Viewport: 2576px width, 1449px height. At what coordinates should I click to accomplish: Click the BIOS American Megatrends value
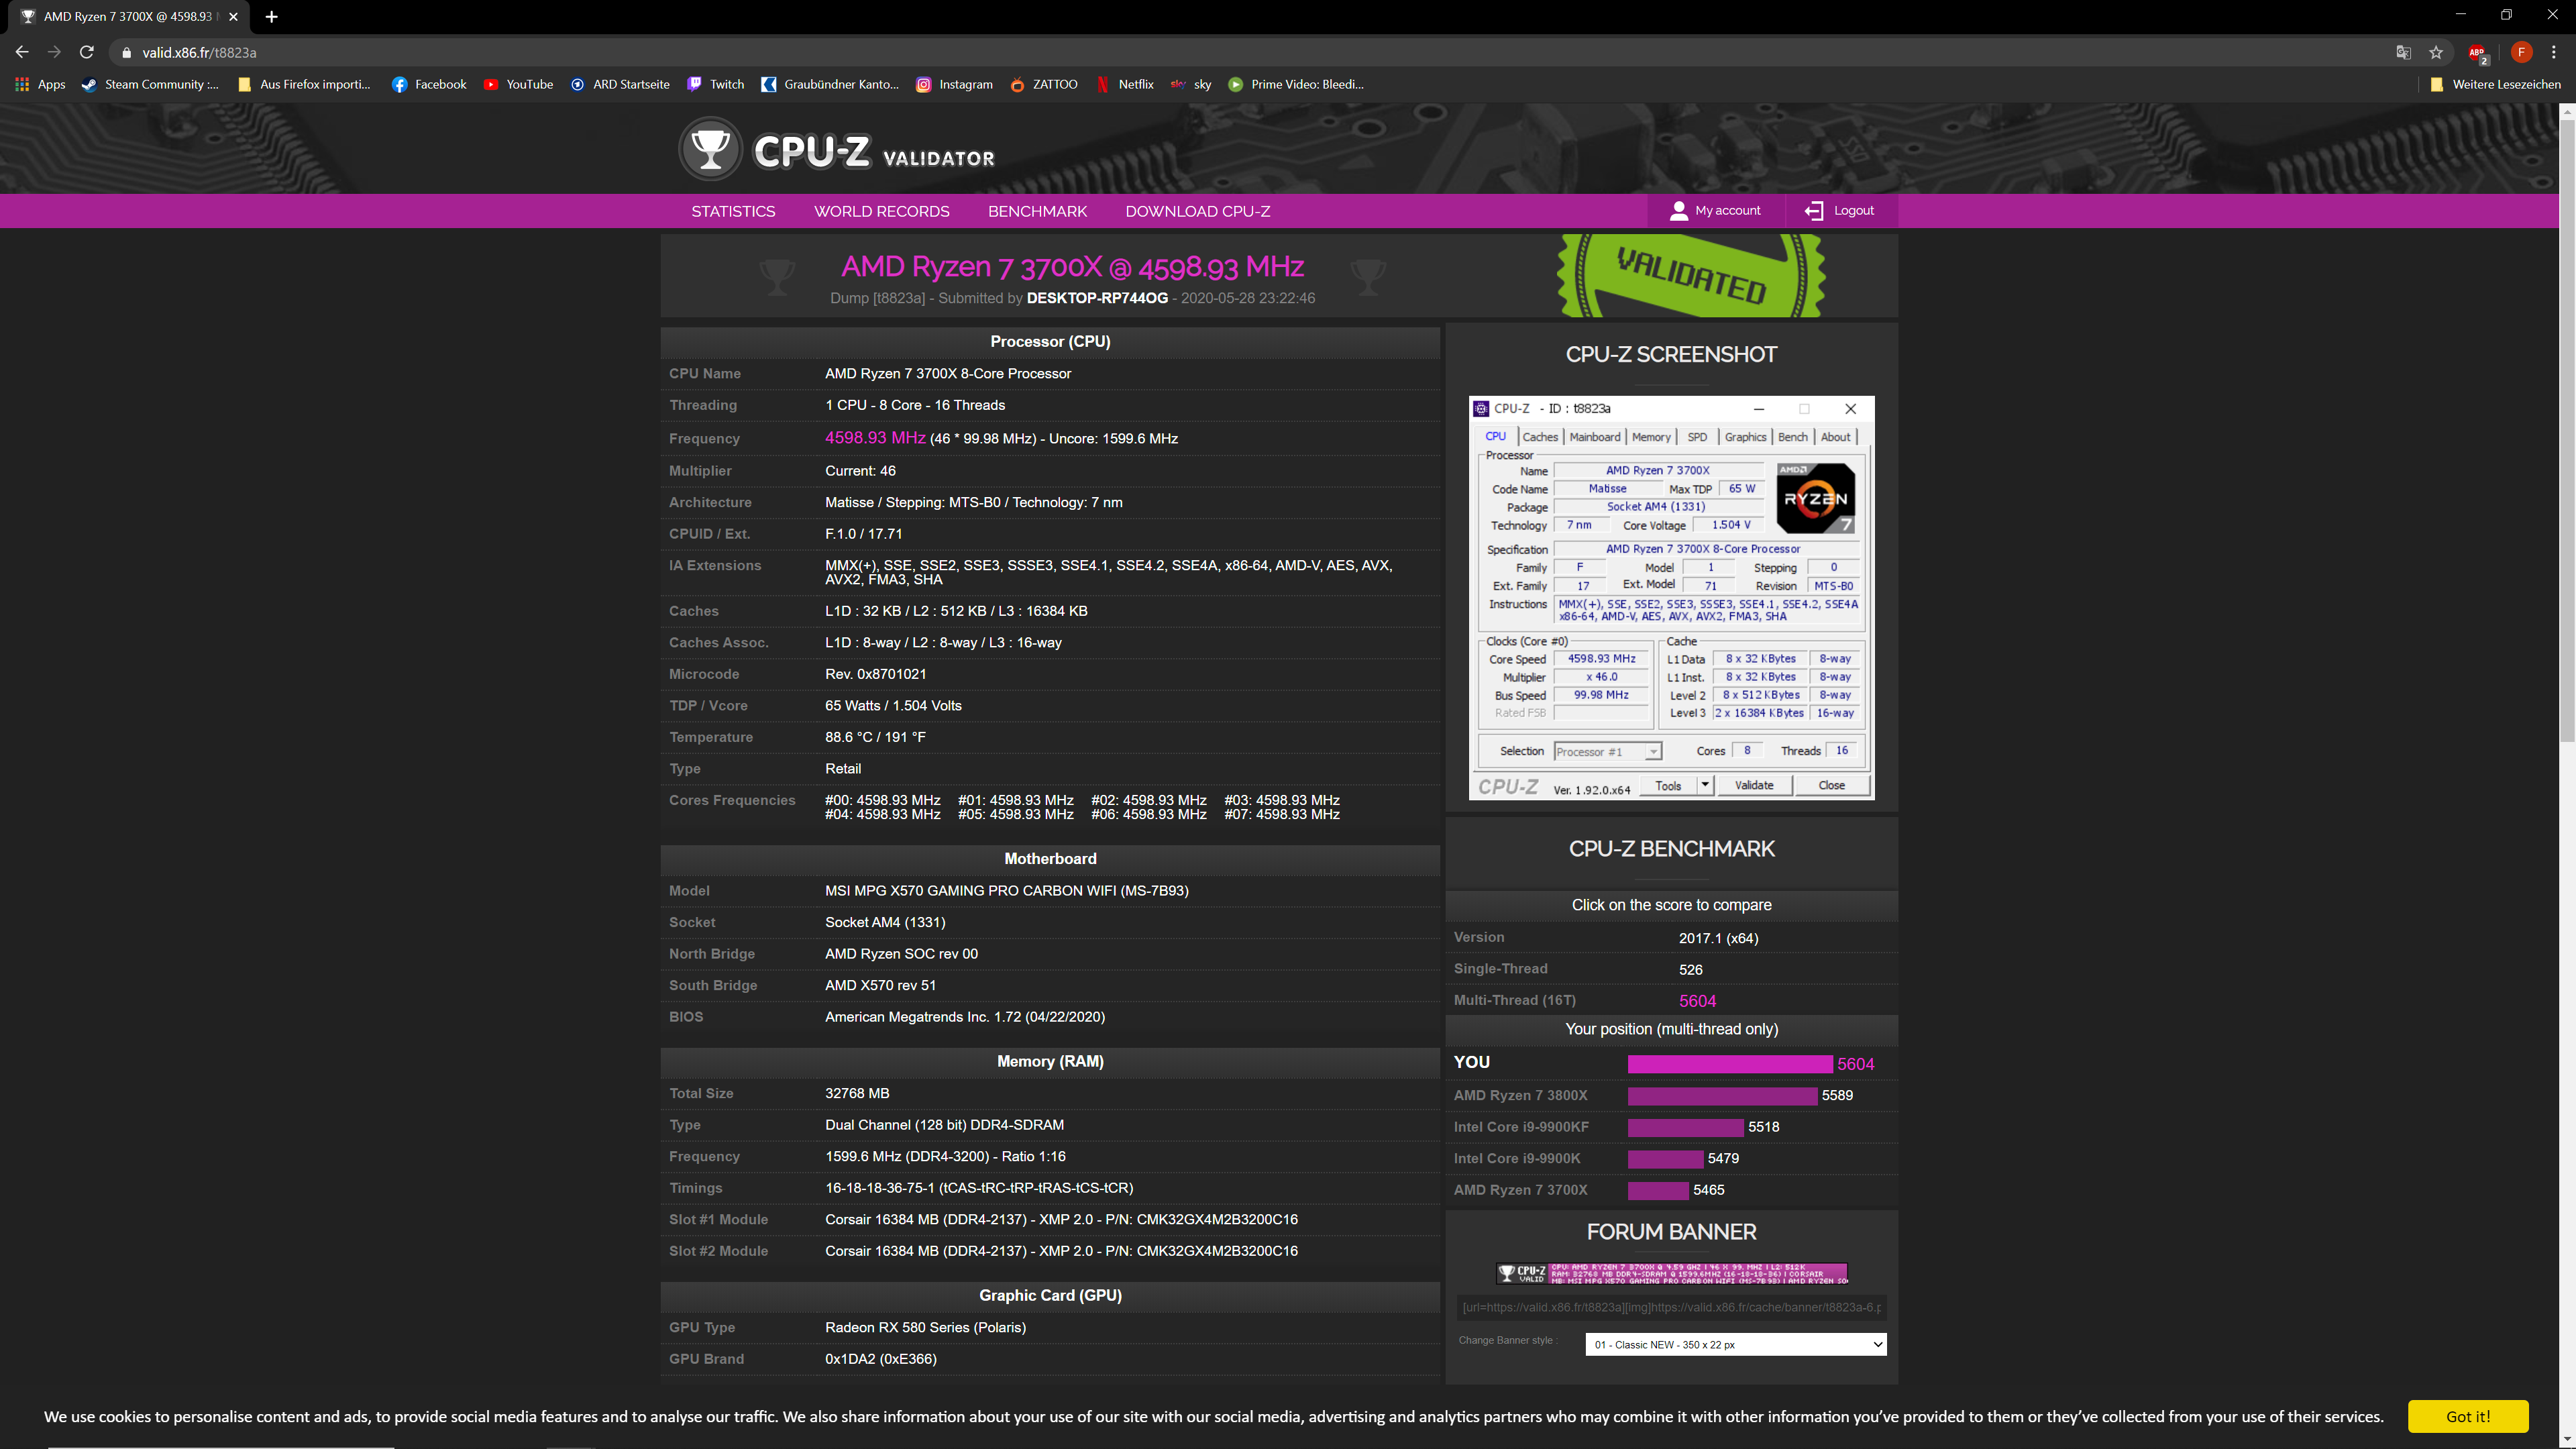[x=964, y=1017]
